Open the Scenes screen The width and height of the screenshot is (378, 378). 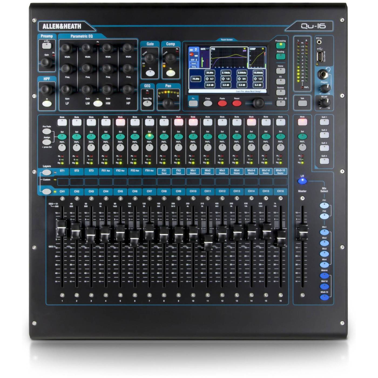coord(281,92)
